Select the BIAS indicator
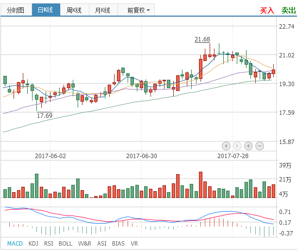The image size is (297, 251). (x=118, y=243)
